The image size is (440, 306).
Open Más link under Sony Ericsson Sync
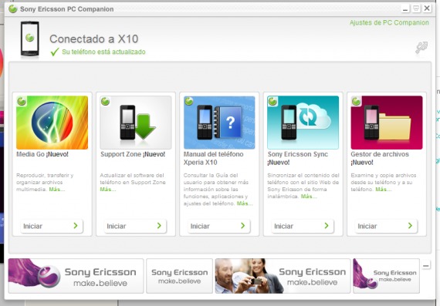click(x=309, y=197)
